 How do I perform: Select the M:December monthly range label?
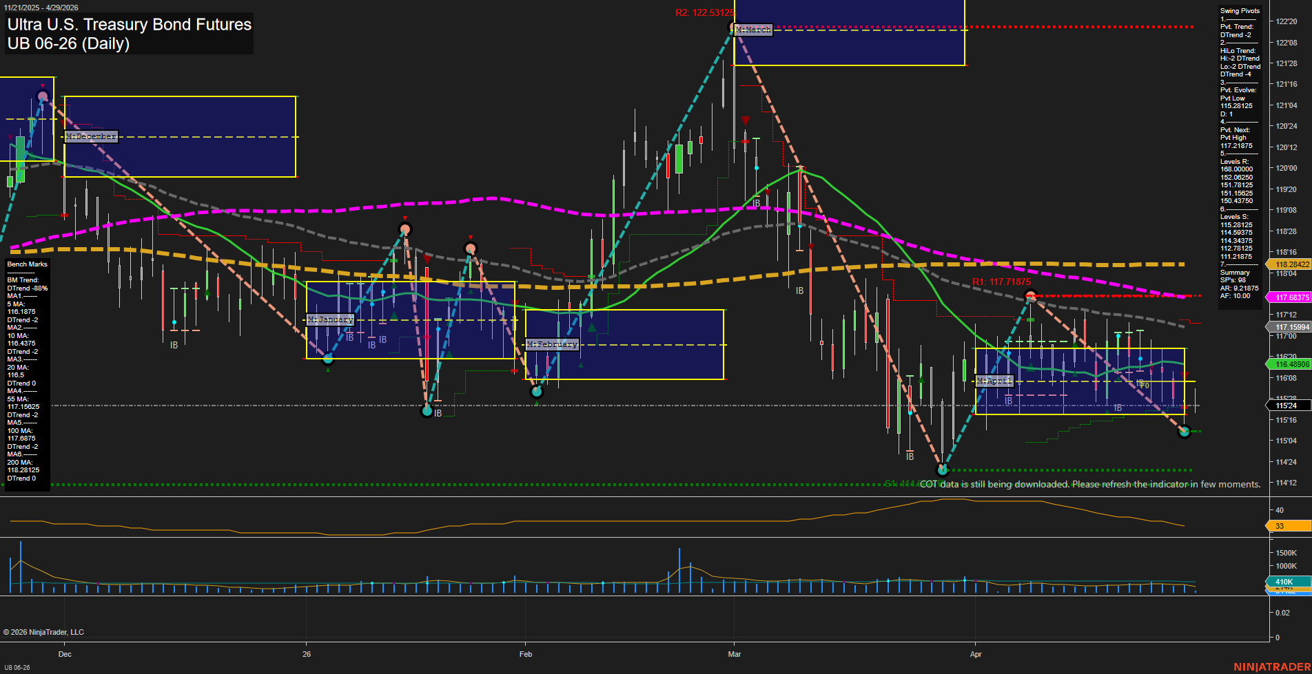click(x=91, y=136)
